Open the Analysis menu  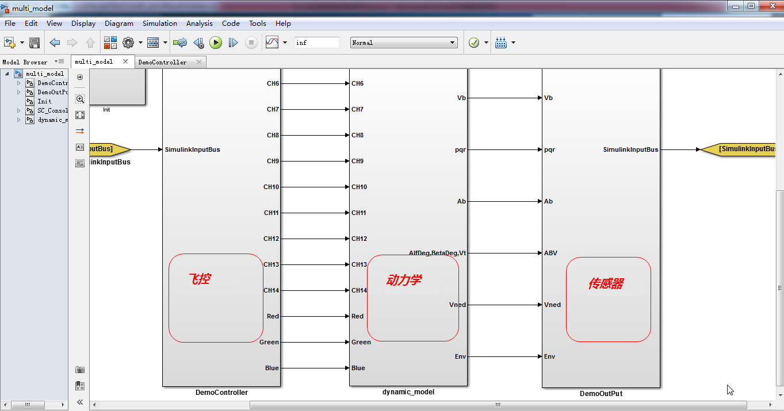coord(200,24)
